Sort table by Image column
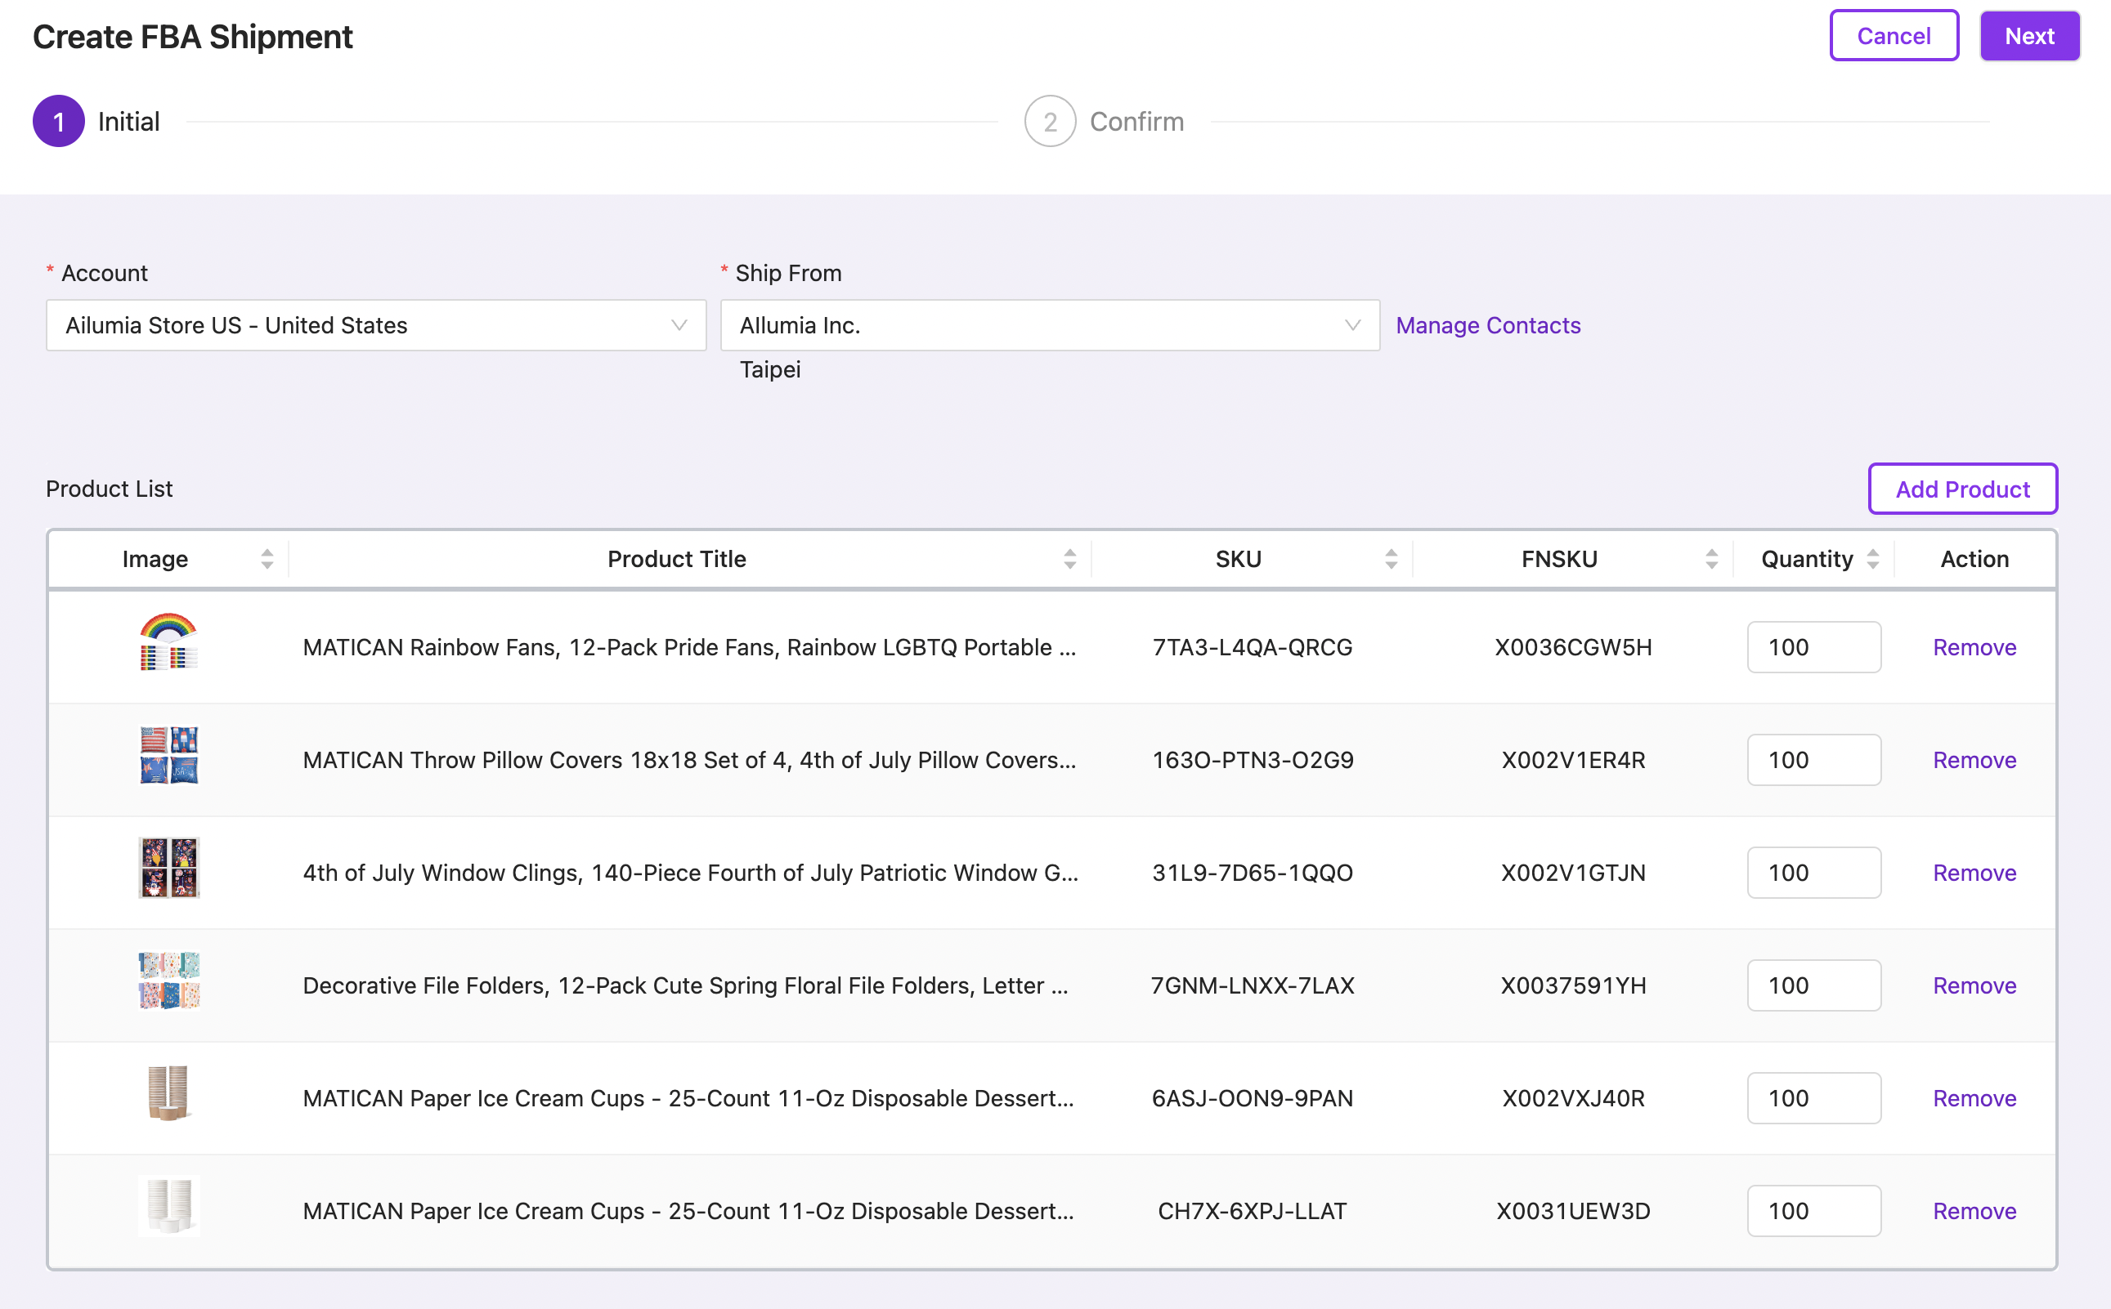Screen dimensions: 2111x1309 pos(267,559)
